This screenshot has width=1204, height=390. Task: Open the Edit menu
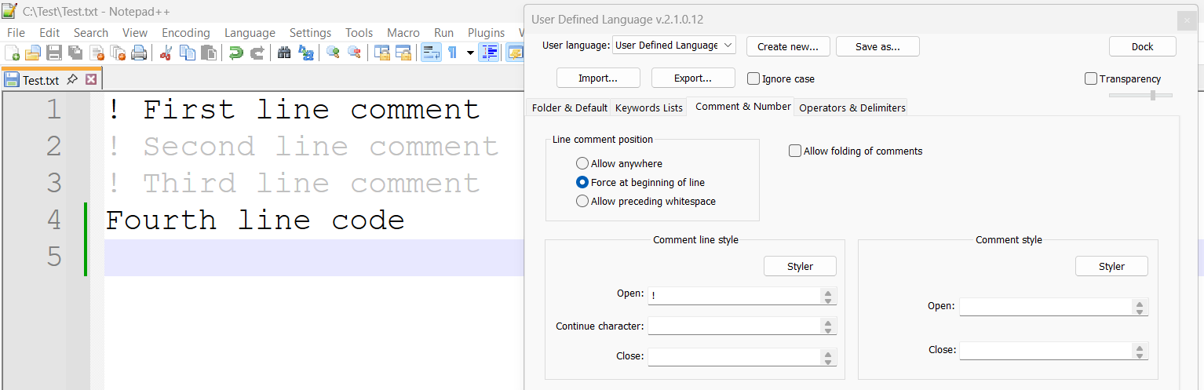click(49, 32)
